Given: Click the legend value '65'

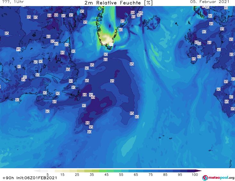Looking at the screenshot, I should (136, 175).
